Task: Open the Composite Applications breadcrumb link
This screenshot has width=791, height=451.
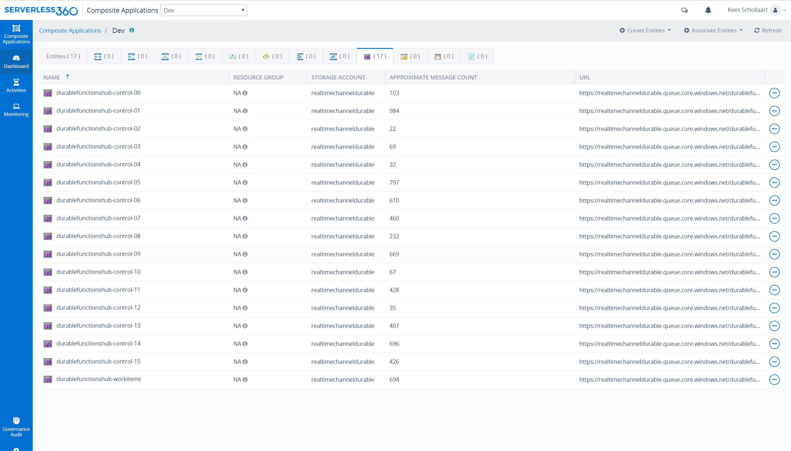Action: (x=70, y=30)
